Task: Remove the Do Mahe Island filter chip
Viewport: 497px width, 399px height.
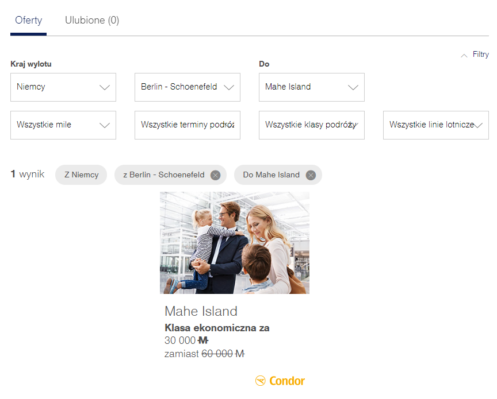Action: click(311, 175)
